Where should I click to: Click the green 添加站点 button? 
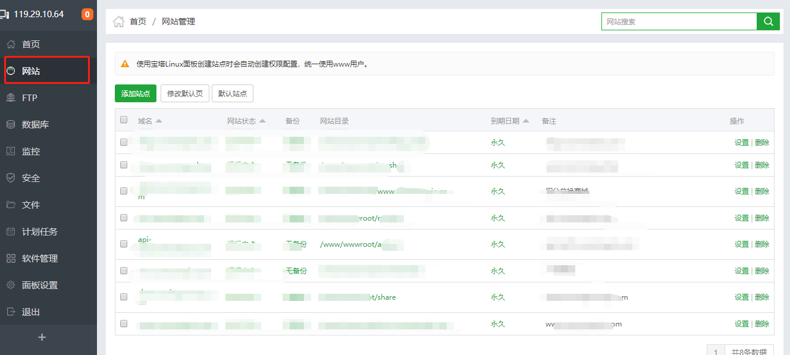point(136,93)
